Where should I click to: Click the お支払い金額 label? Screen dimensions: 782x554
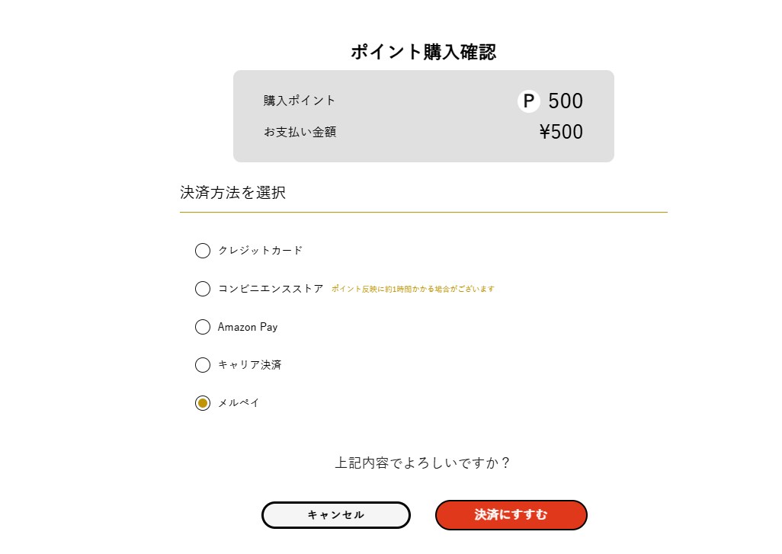300,132
